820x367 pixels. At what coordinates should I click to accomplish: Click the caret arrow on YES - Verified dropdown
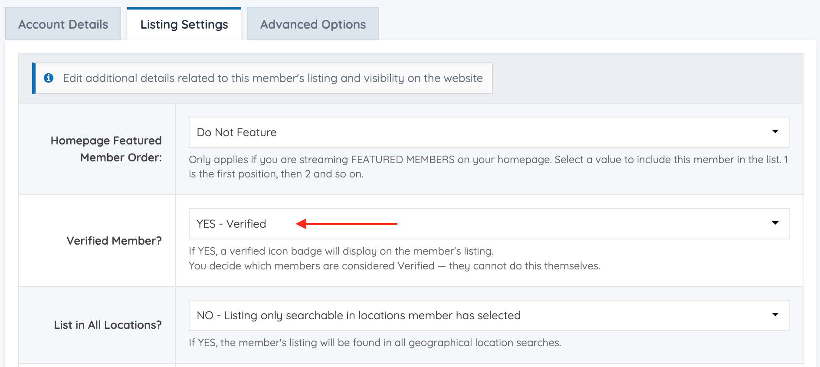(x=775, y=223)
